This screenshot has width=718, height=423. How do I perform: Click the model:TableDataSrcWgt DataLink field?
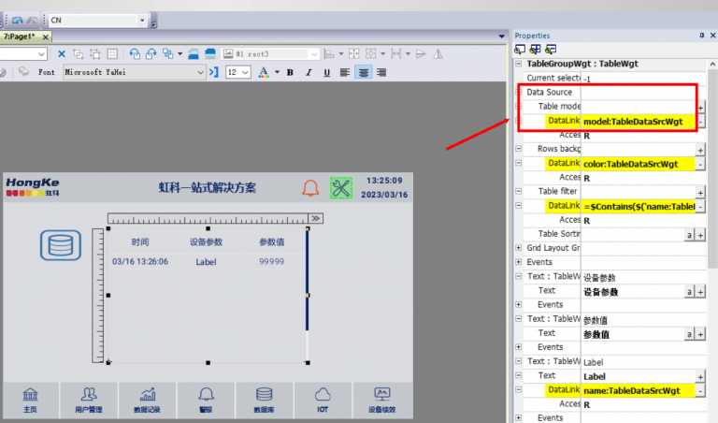[638, 122]
